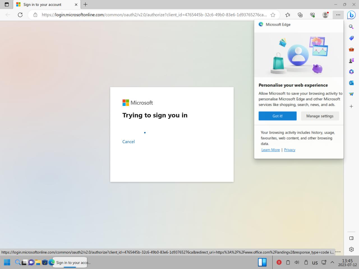Click the address bar URL field
Image resolution: width=359 pixels, height=269 pixels.
(x=154, y=15)
